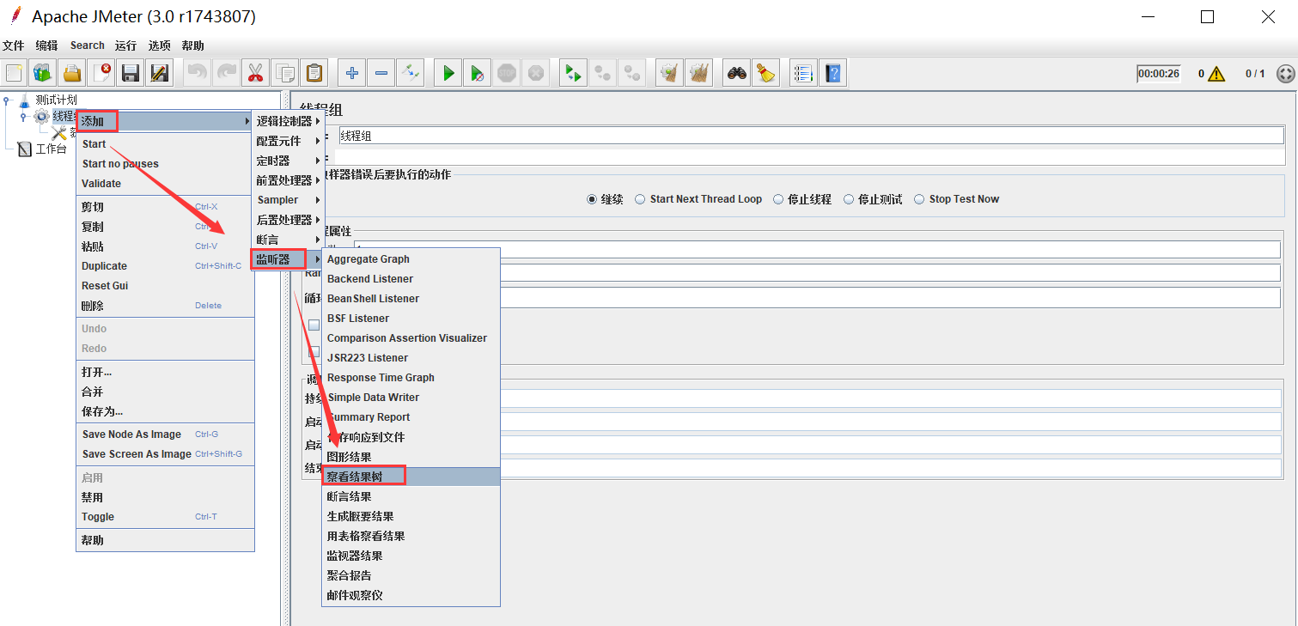Expand the Sampler submenu
Image resolution: width=1298 pixels, height=626 pixels.
pos(288,200)
